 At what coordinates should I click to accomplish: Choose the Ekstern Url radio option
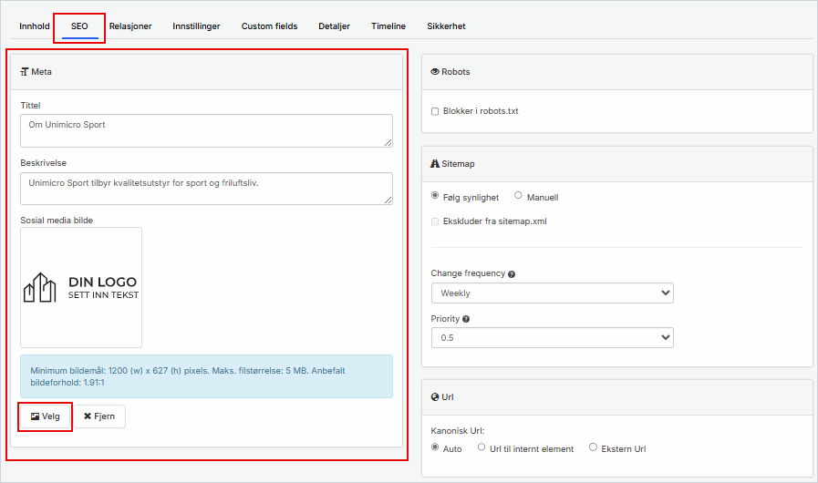594,447
